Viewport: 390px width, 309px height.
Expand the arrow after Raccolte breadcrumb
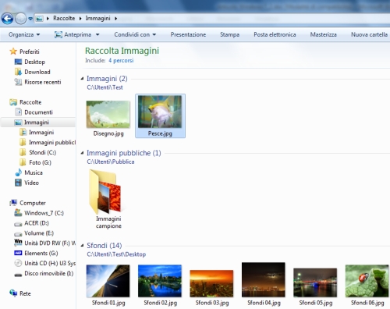[80, 19]
